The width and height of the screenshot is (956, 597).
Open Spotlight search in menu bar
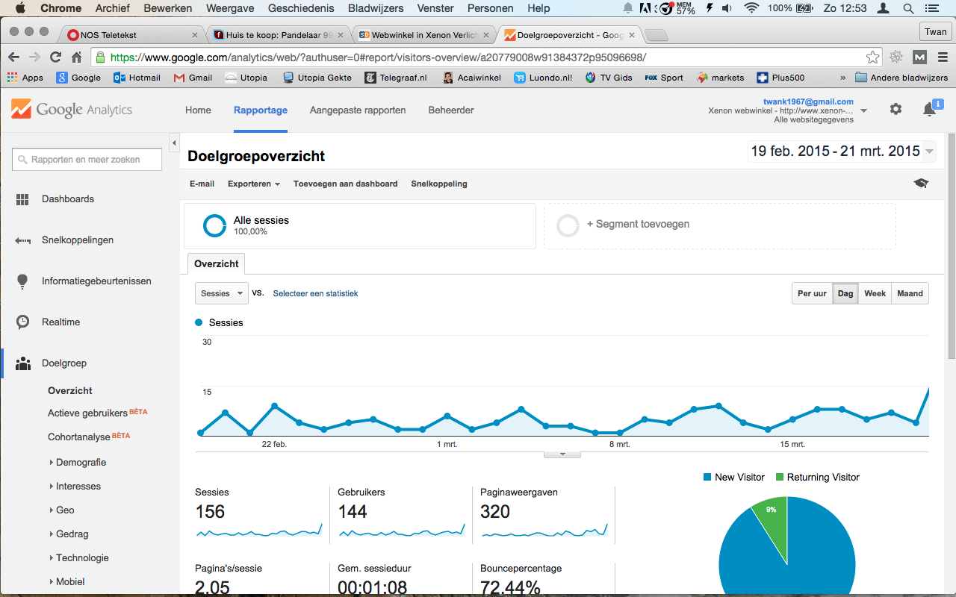(x=908, y=8)
